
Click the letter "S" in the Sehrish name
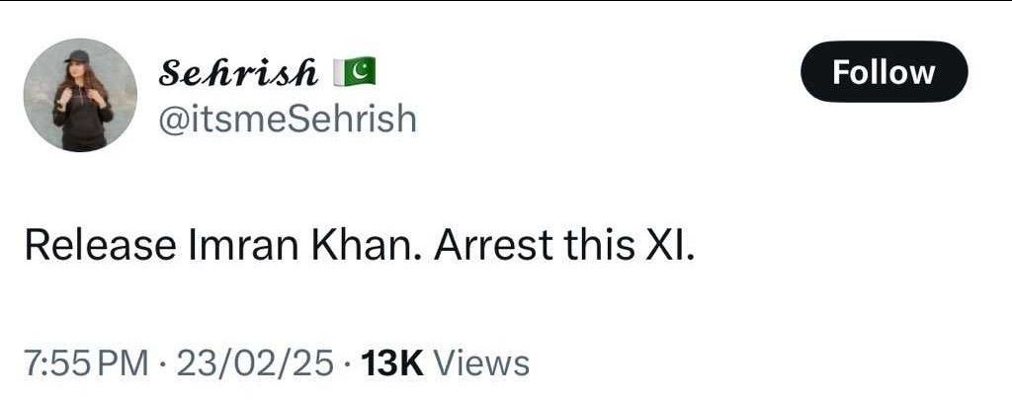click(170, 72)
